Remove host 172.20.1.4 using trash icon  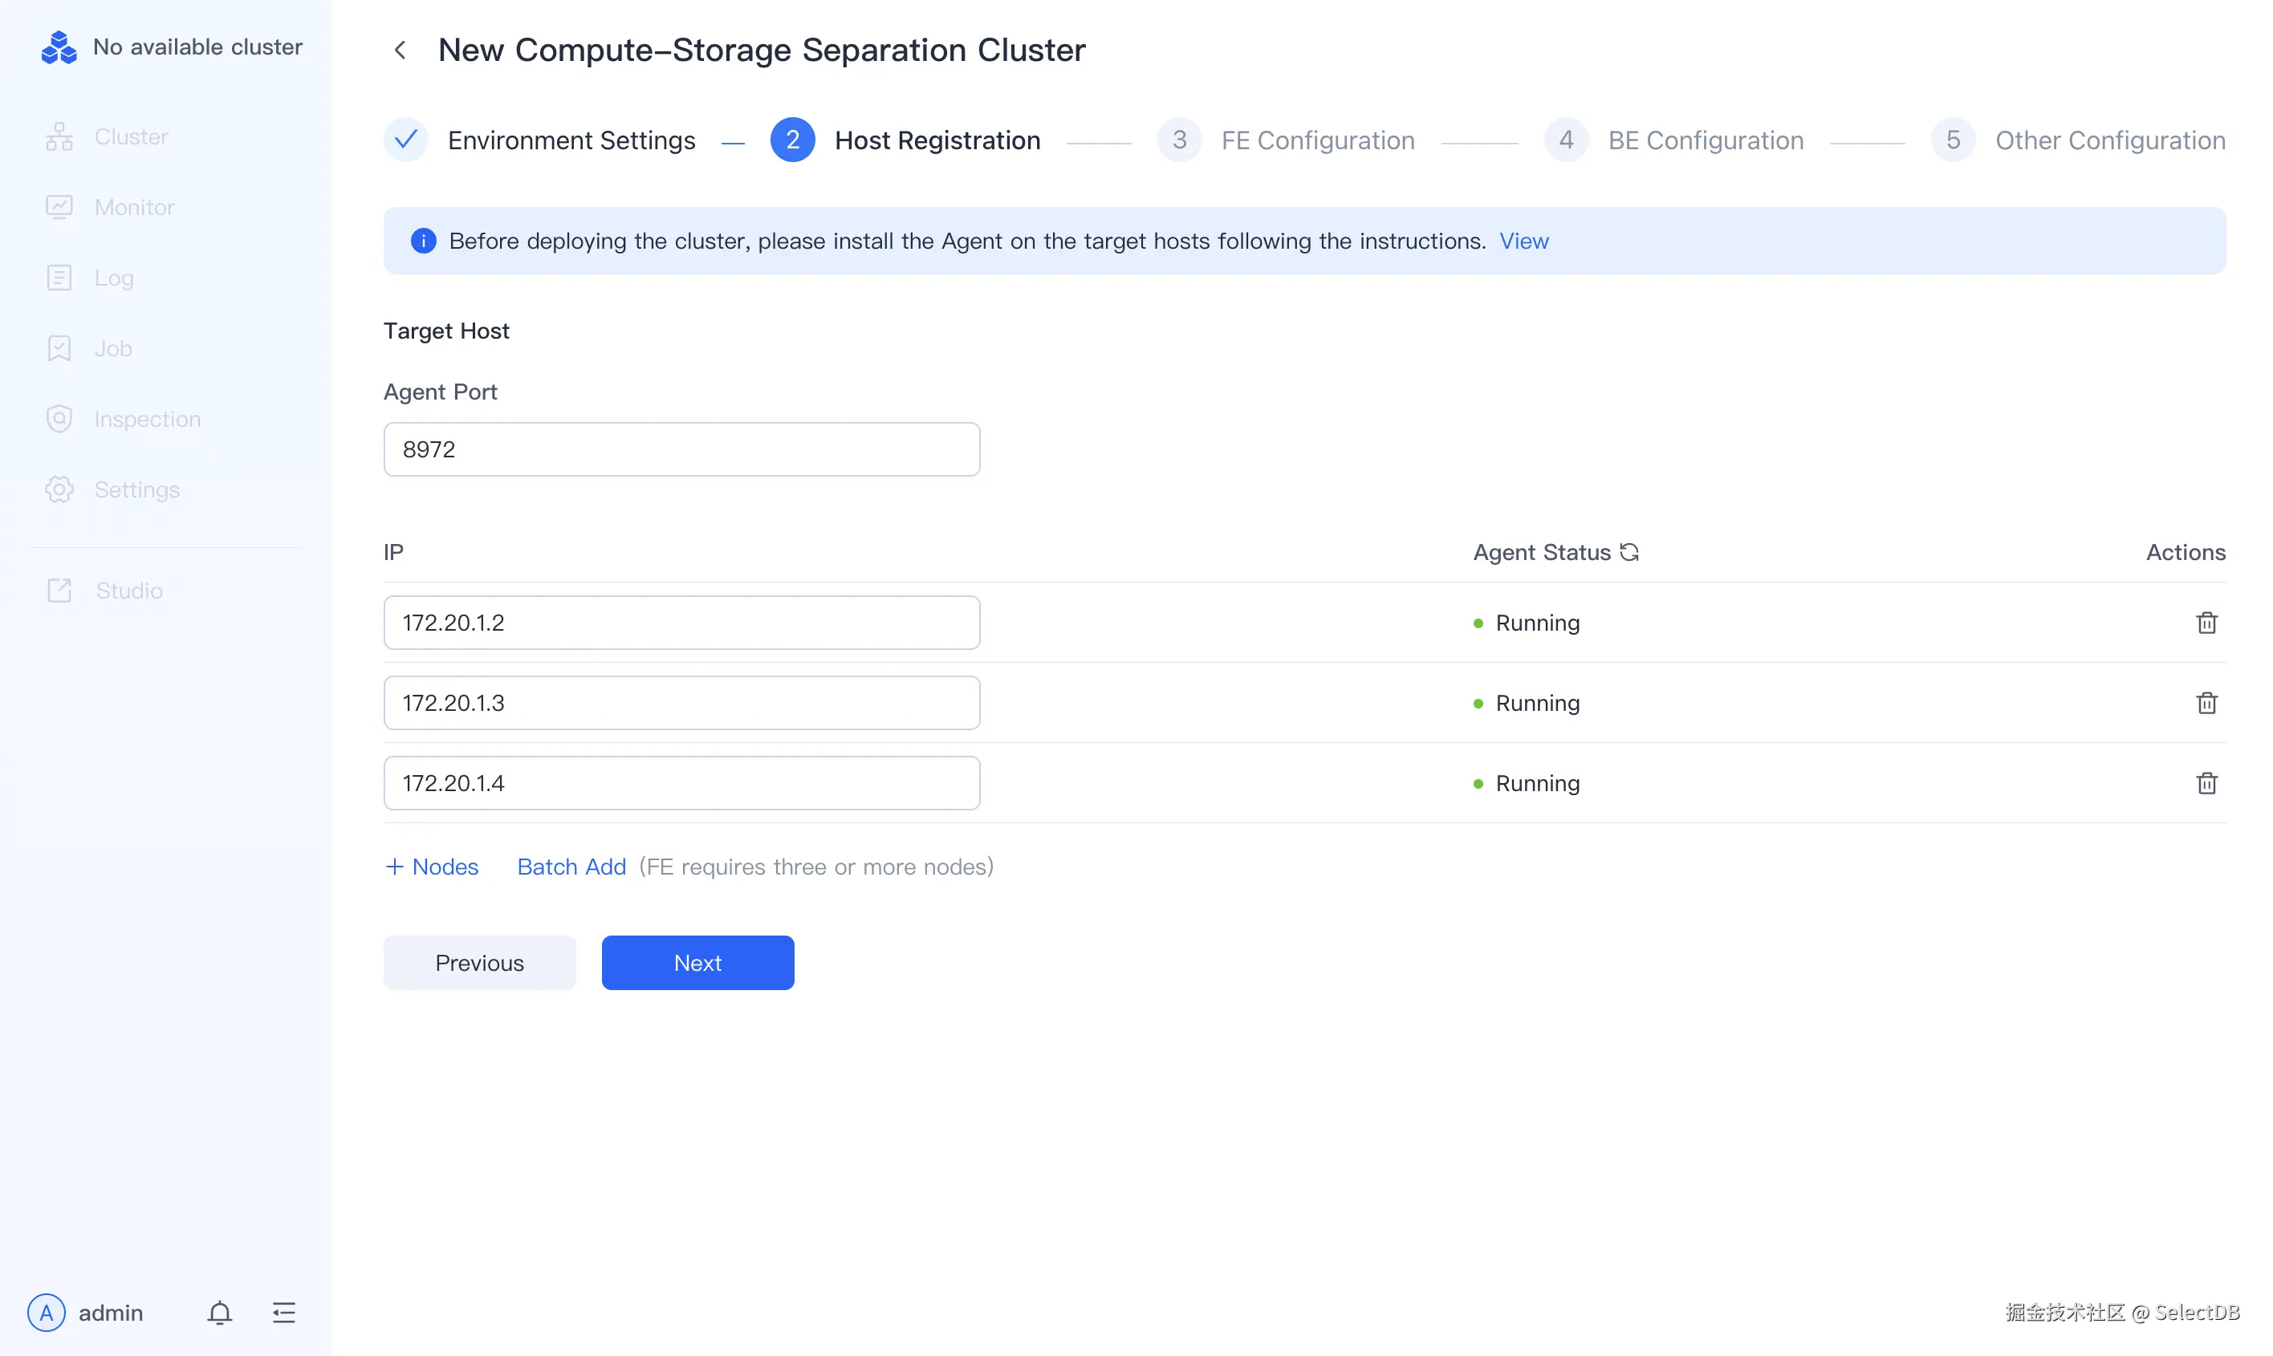point(2206,783)
